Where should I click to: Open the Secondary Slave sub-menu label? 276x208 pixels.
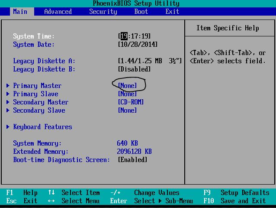click(39, 110)
